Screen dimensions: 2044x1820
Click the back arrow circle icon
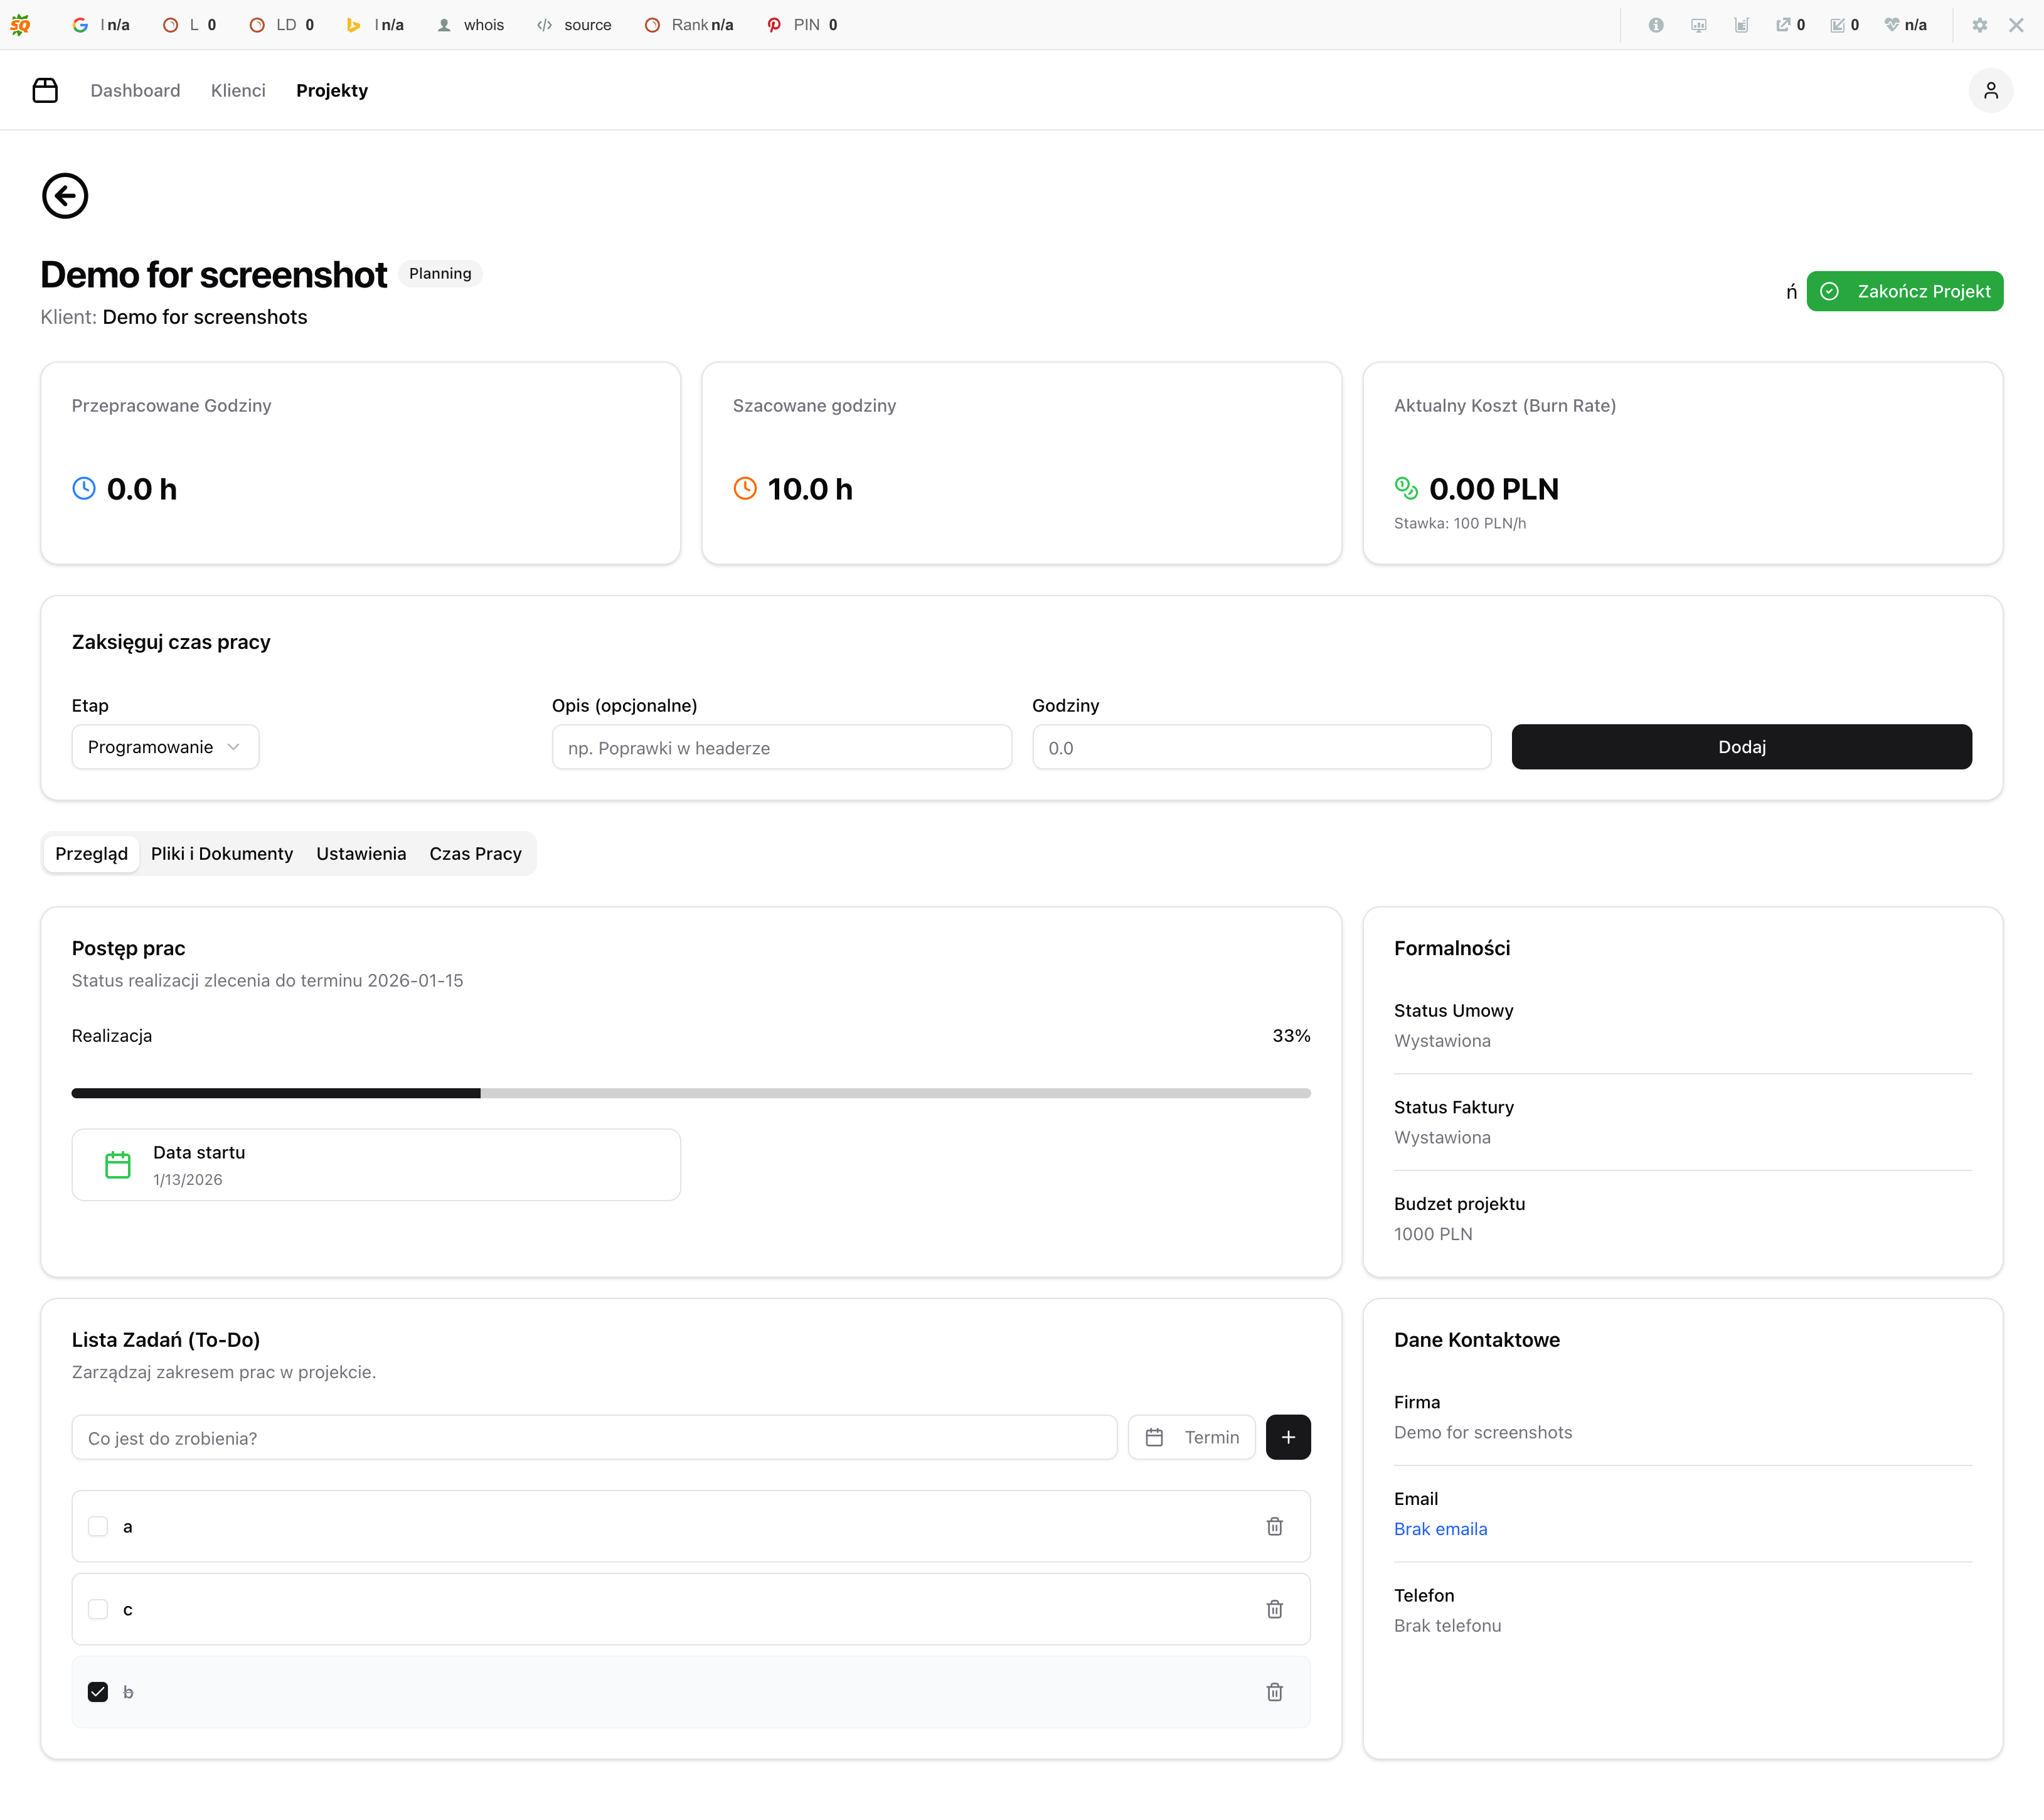click(x=65, y=196)
